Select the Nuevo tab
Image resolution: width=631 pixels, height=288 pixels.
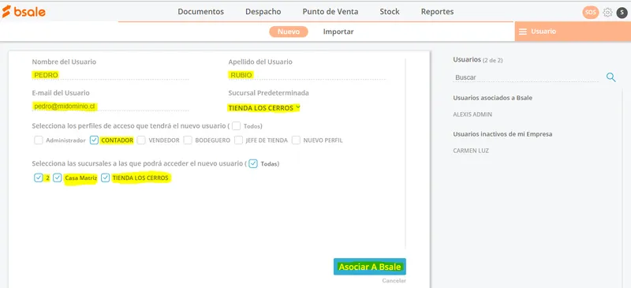click(x=289, y=32)
